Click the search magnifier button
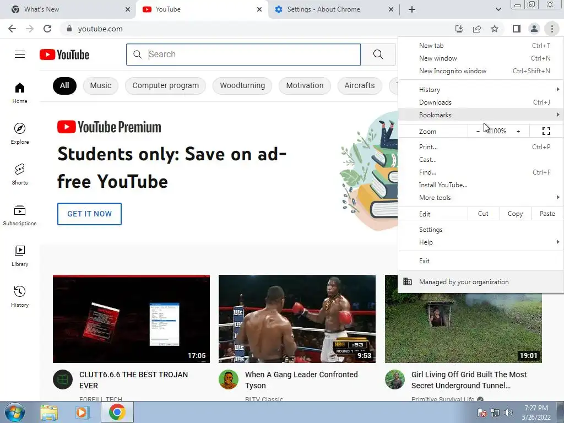Viewport: 564px width, 423px height. (378, 55)
